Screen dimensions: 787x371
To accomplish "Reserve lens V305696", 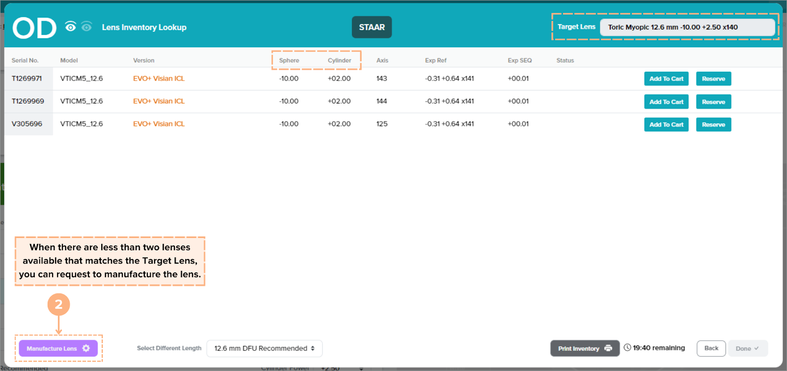I will (x=713, y=125).
